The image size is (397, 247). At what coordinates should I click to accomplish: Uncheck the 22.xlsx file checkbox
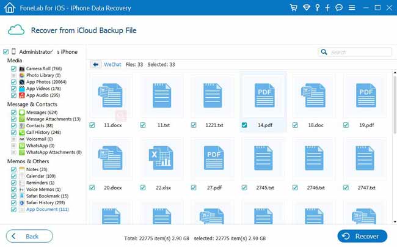(143, 188)
